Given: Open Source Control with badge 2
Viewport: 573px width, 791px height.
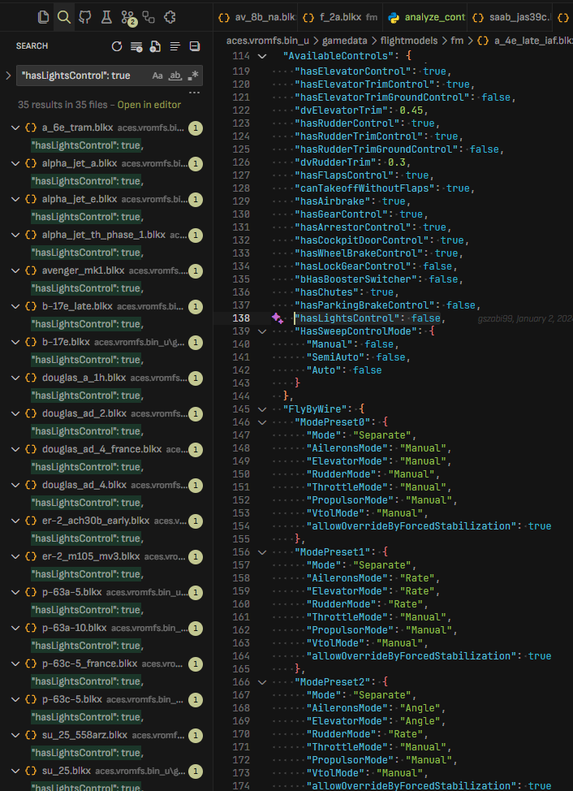Looking at the screenshot, I should tap(128, 18).
